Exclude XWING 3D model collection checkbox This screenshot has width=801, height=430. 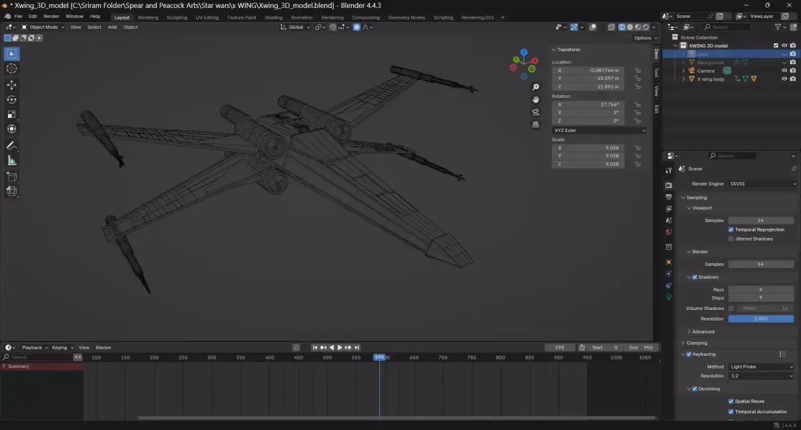click(x=776, y=45)
